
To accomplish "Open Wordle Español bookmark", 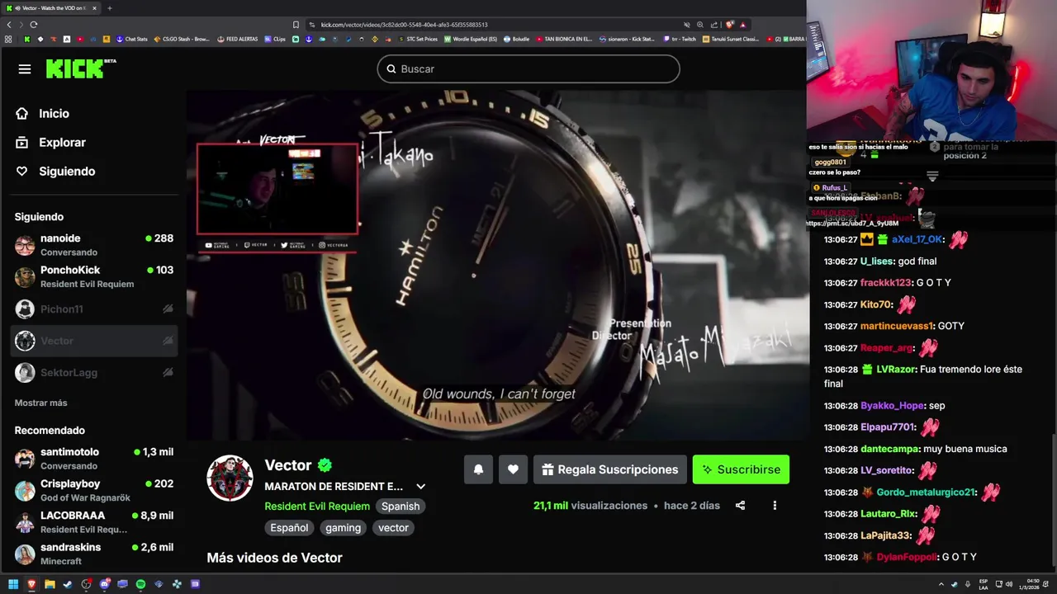I will (x=471, y=39).
